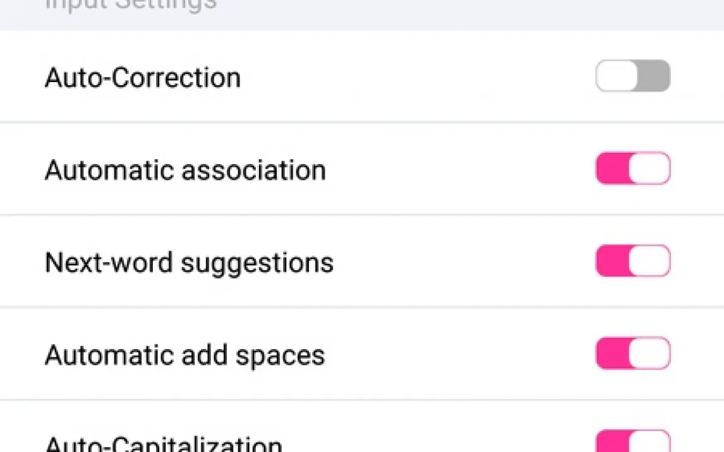The width and height of the screenshot is (724, 452).
Task: Select the Automatic association label
Action: (185, 170)
